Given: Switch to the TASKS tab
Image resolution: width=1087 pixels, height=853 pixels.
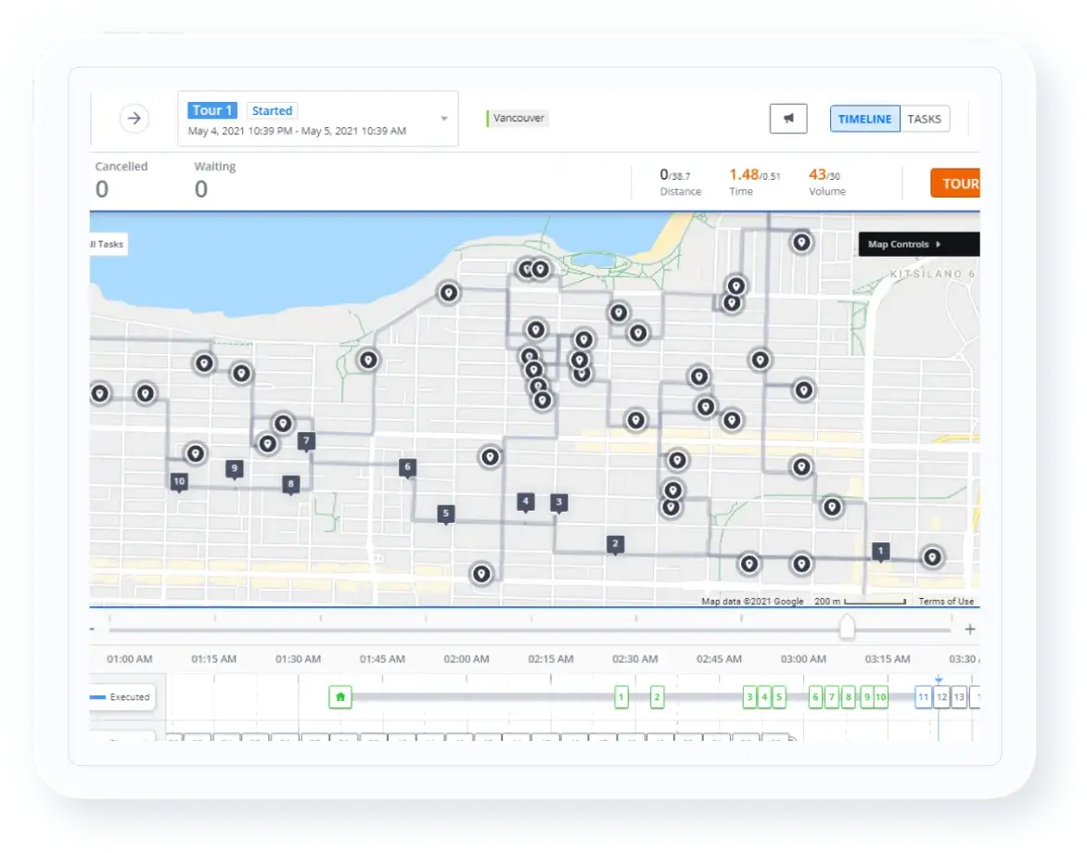Looking at the screenshot, I should point(924,119).
